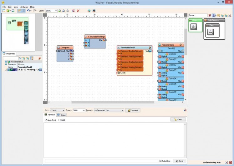This screenshot has height=166, width=234.
Task: Open the Arduino menu
Action: coord(24,7)
